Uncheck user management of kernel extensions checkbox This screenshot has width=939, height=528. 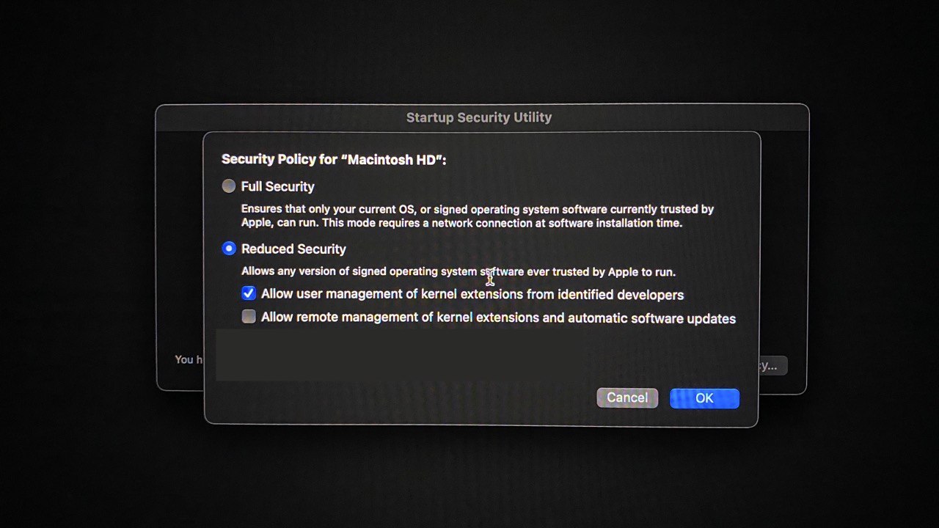pyautogui.click(x=249, y=293)
